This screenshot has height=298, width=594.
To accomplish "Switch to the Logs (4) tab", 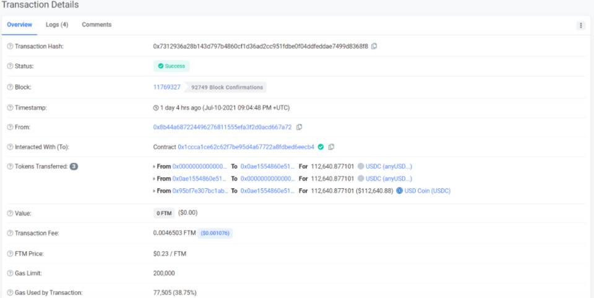I will click(57, 25).
